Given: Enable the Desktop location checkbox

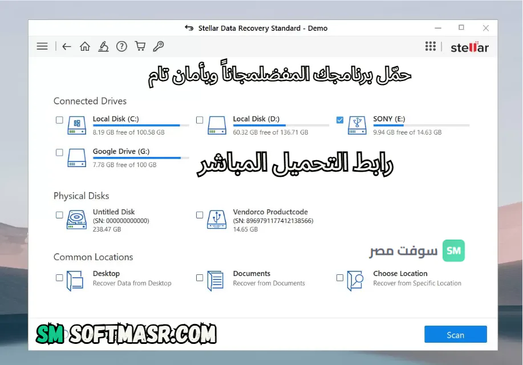Looking at the screenshot, I should [59, 278].
